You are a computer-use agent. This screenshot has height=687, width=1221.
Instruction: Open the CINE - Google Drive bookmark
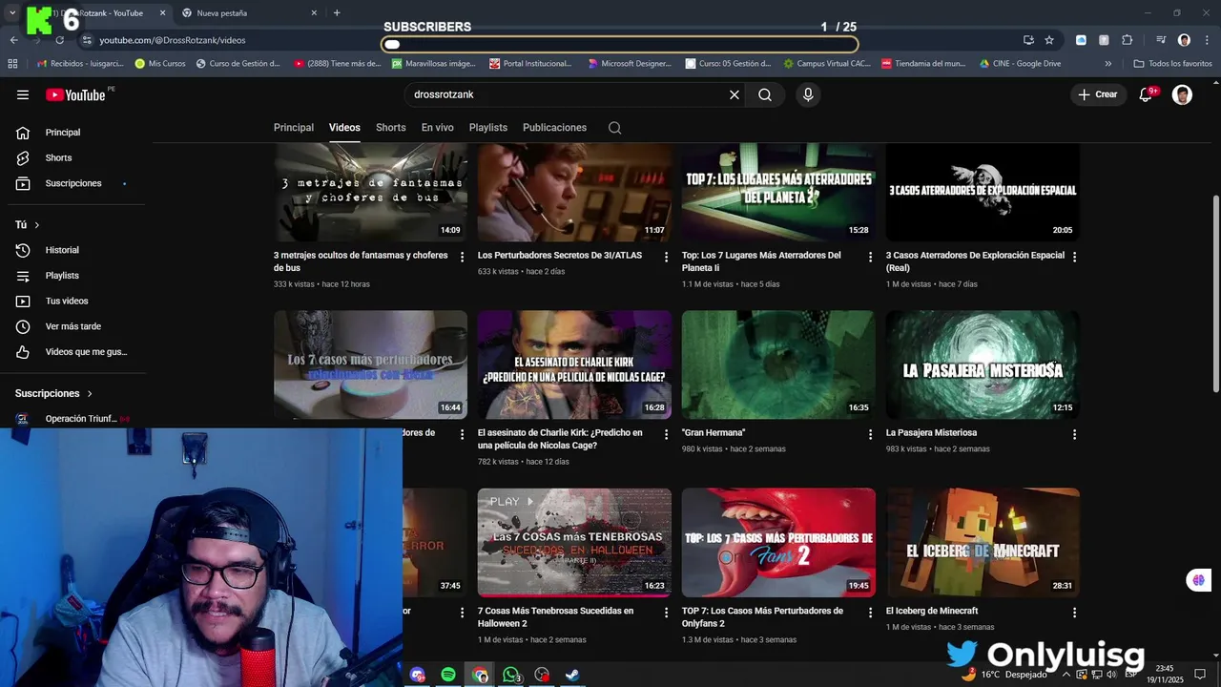1020,64
